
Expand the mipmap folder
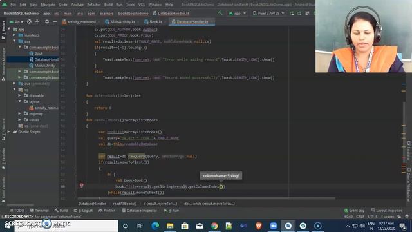click(20, 114)
